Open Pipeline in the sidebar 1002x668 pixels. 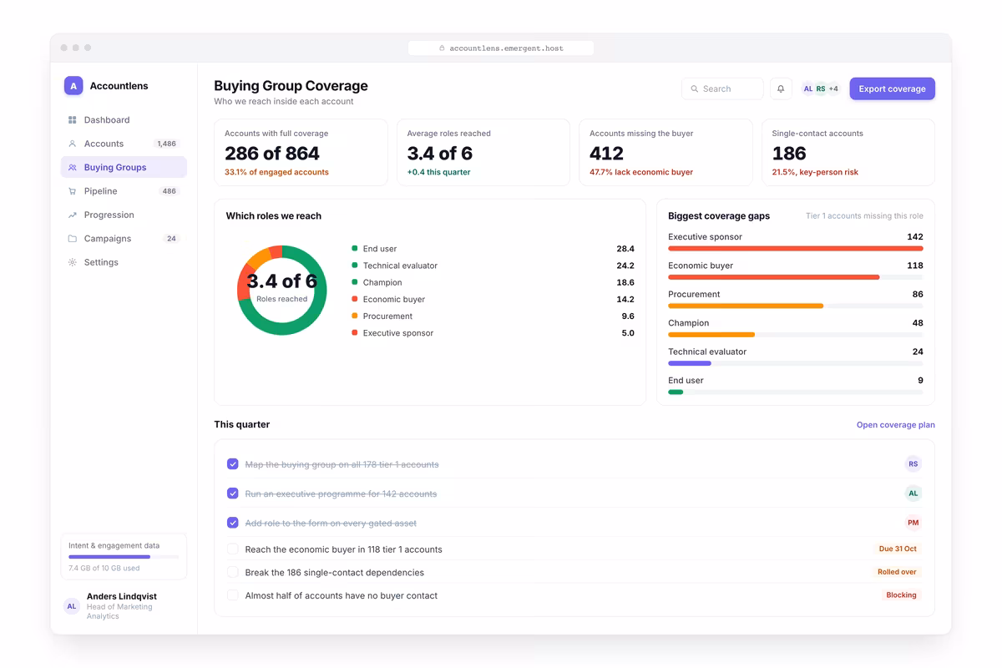[x=124, y=191]
